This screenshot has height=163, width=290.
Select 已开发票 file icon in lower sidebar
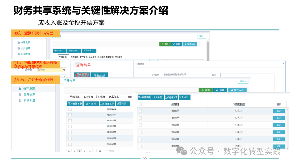(x=20, y=95)
